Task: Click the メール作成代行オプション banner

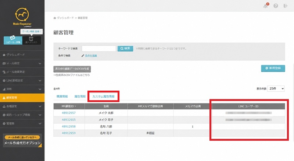Action: click(22, 140)
